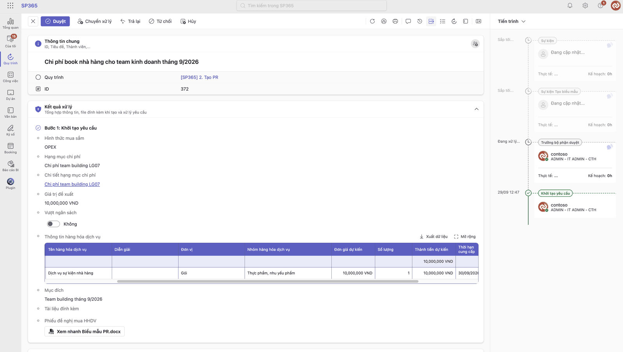Open Văn bản in the sidebar
This screenshot has width=623, height=352.
tap(11, 112)
